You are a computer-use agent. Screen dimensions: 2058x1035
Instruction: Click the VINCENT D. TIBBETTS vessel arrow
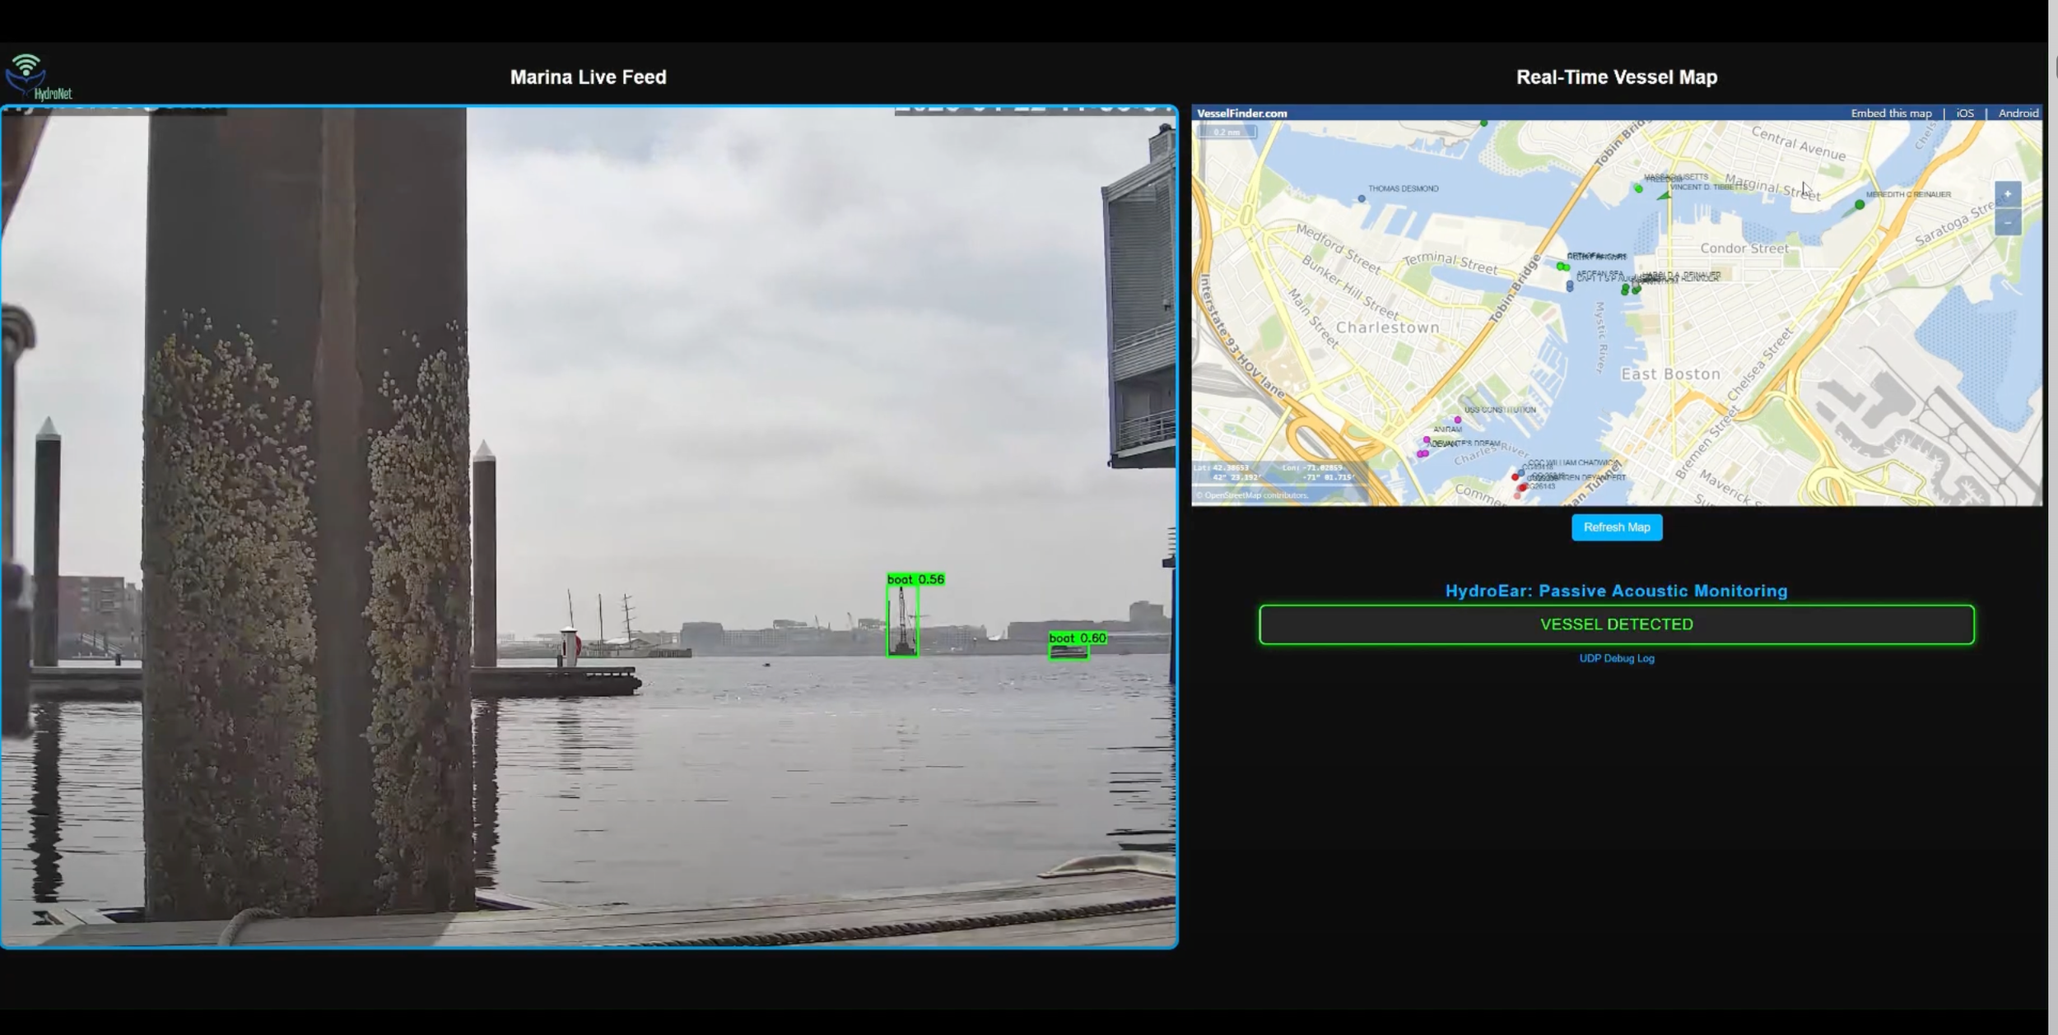point(1665,196)
